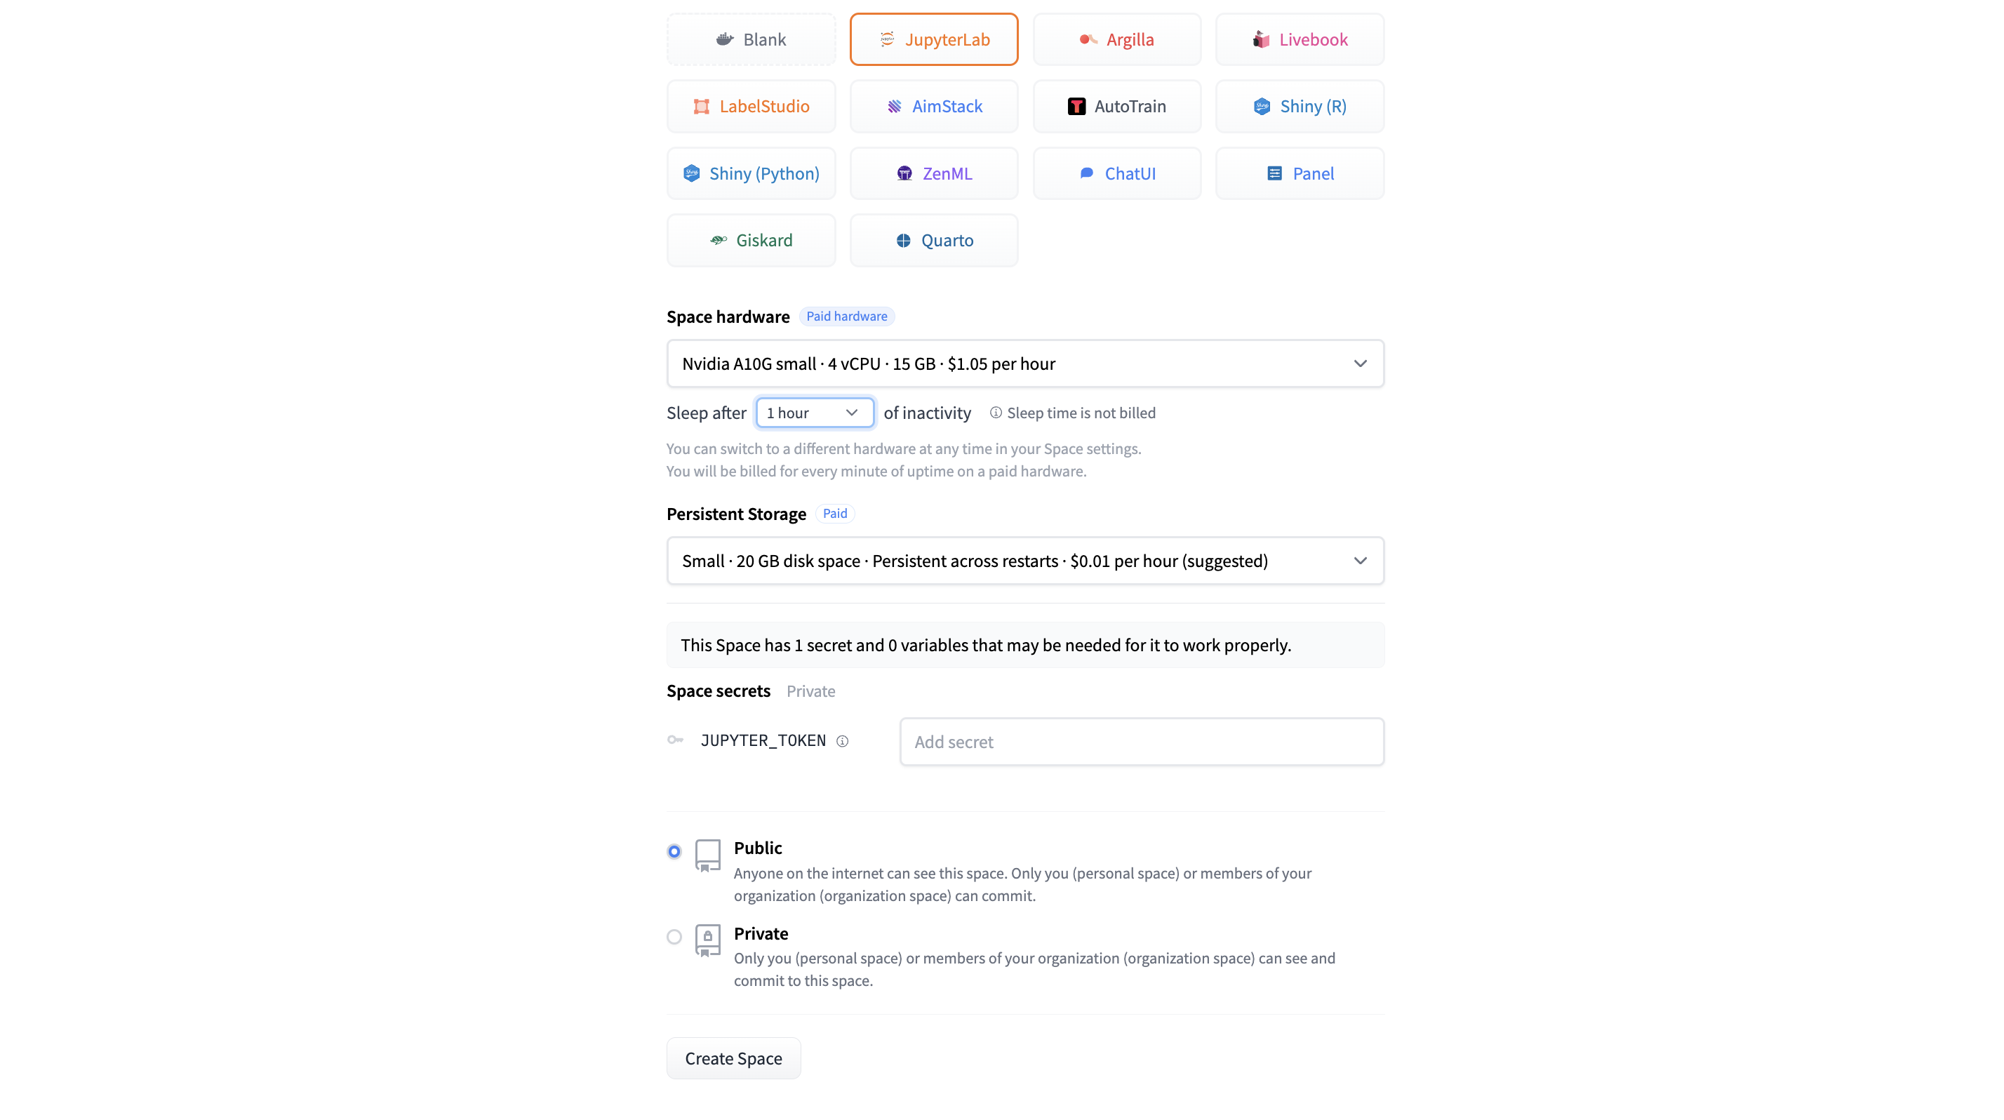This screenshot has width=2004, height=1120.
Task: Expand the Persistent Storage dropdown
Action: (1024, 561)
